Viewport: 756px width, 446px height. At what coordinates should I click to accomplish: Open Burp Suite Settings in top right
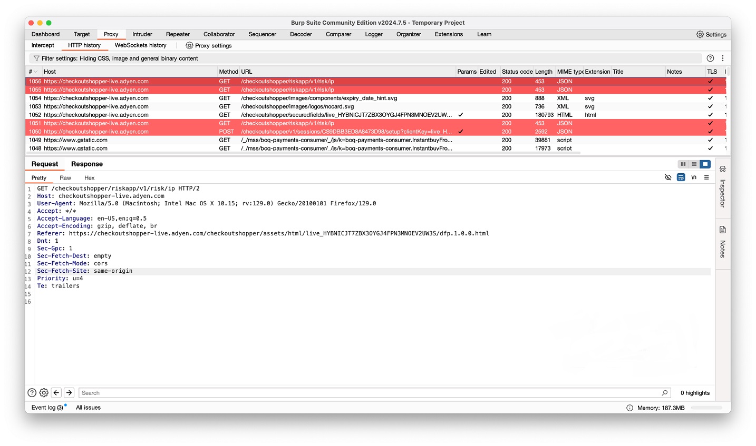pyautogui.click(x=711, y=34)
